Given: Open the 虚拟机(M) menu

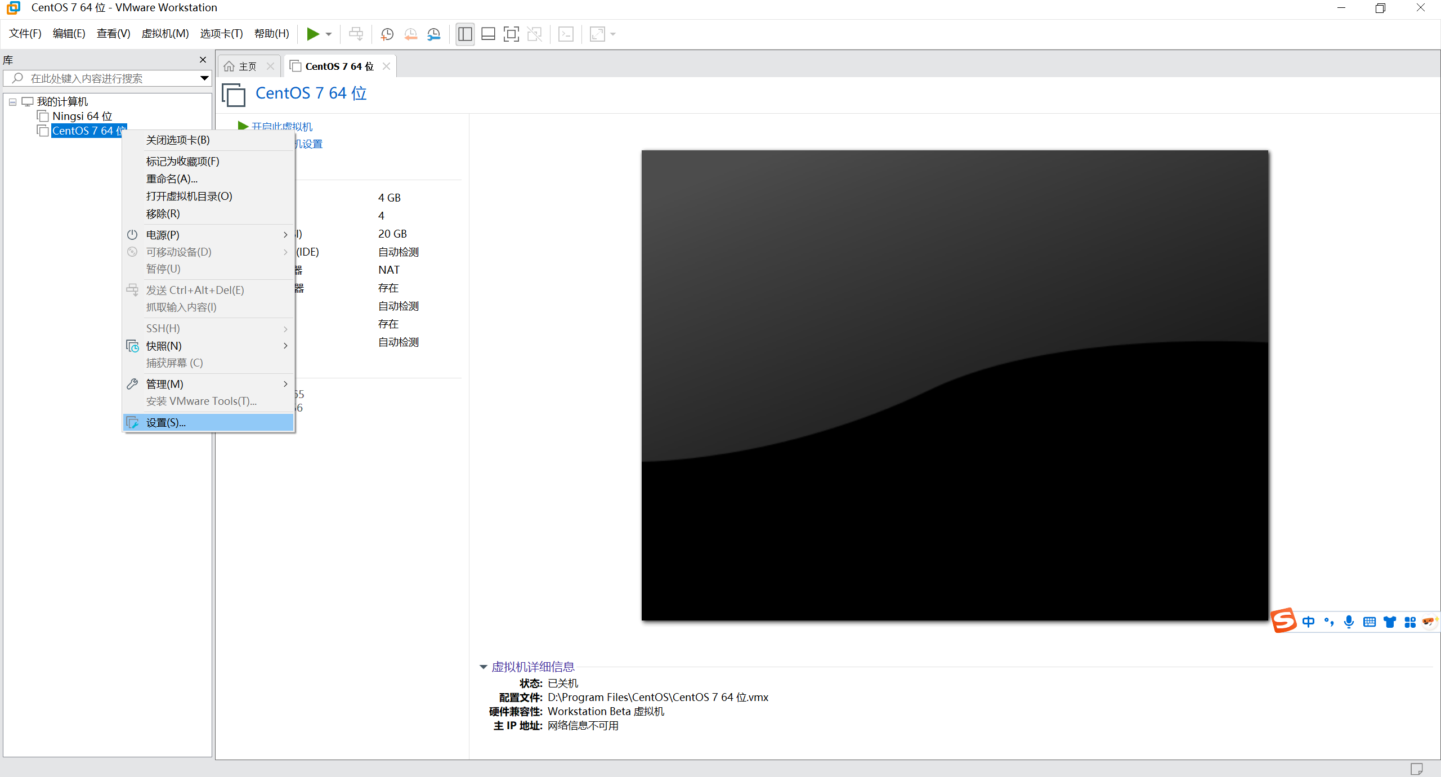Looking at the screenshot, I should click(164, 33).
